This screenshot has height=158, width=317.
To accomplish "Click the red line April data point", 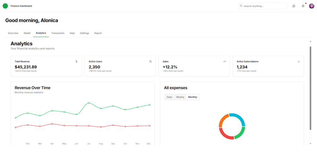I will 52,124.
